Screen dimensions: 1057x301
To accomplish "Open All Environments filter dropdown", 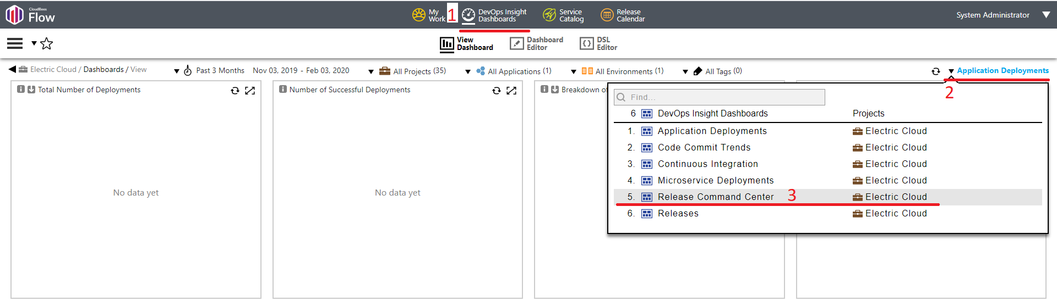I will click(x=574, y=72).
